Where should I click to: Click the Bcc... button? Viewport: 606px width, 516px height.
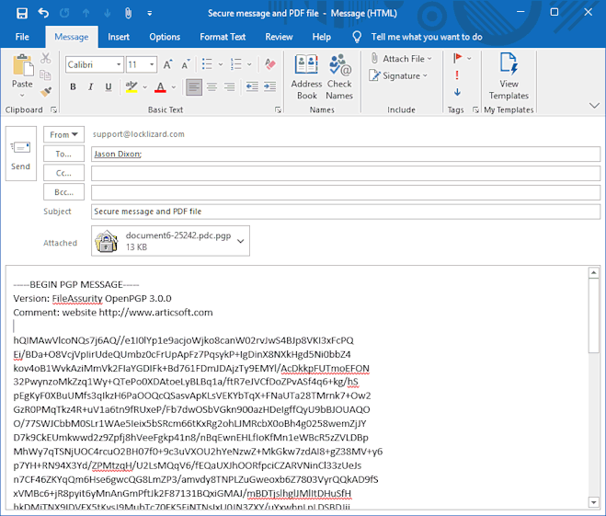pyautogui.click(x=63, y=192)
